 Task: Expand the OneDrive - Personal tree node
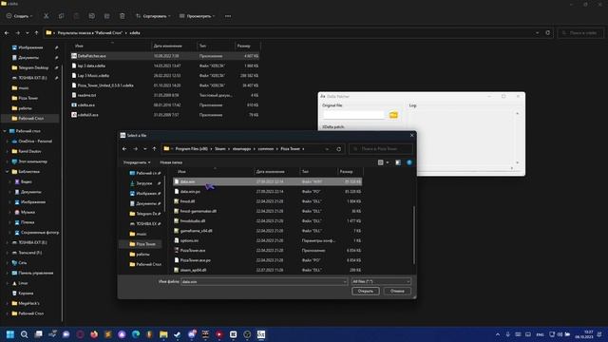pyautogui.click(x=7, y=142)
